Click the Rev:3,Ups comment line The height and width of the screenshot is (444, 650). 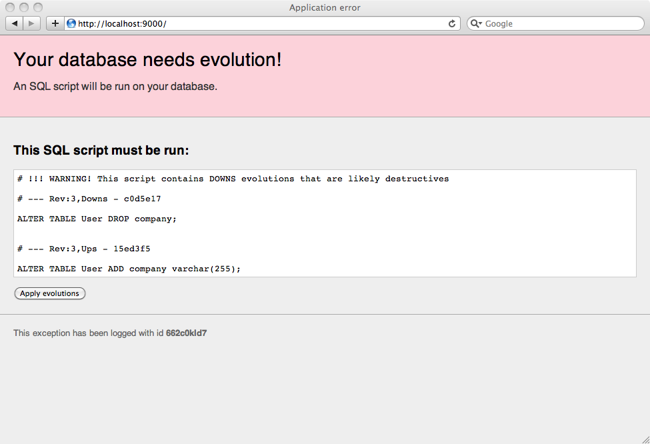83,249
